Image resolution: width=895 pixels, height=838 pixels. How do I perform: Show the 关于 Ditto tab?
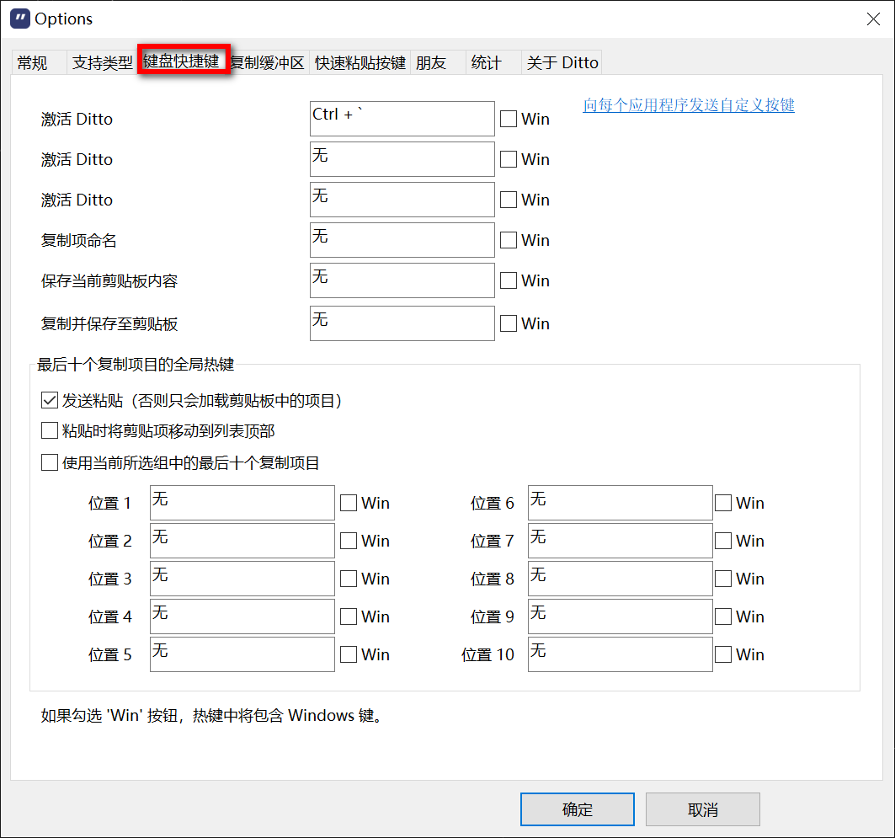[562, 63]
